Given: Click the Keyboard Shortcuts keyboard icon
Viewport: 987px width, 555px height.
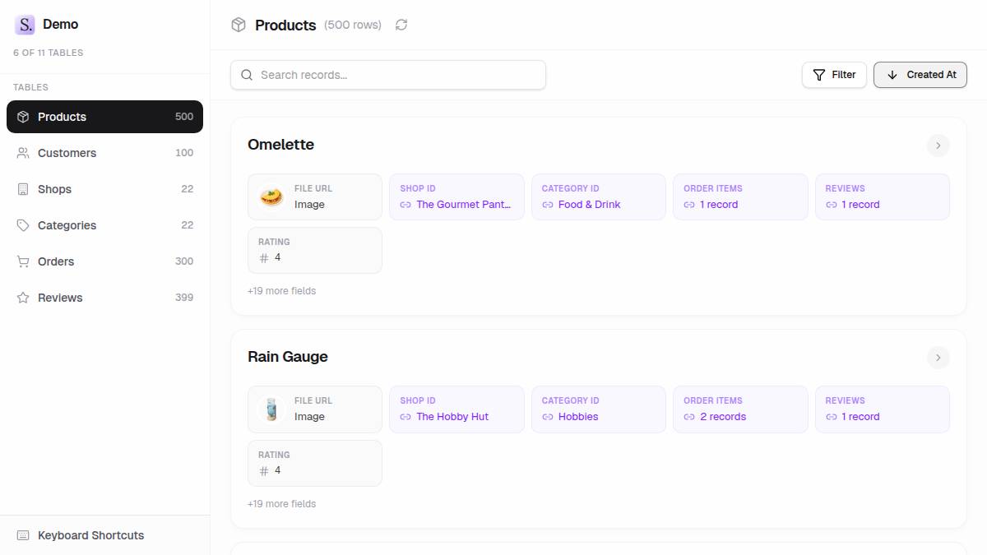Looking at the screenshot, I should [x=23, y=535].
